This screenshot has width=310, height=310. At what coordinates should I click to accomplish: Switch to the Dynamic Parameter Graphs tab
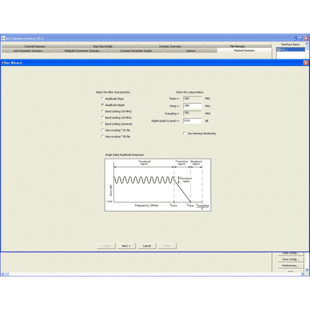(136, 51)
